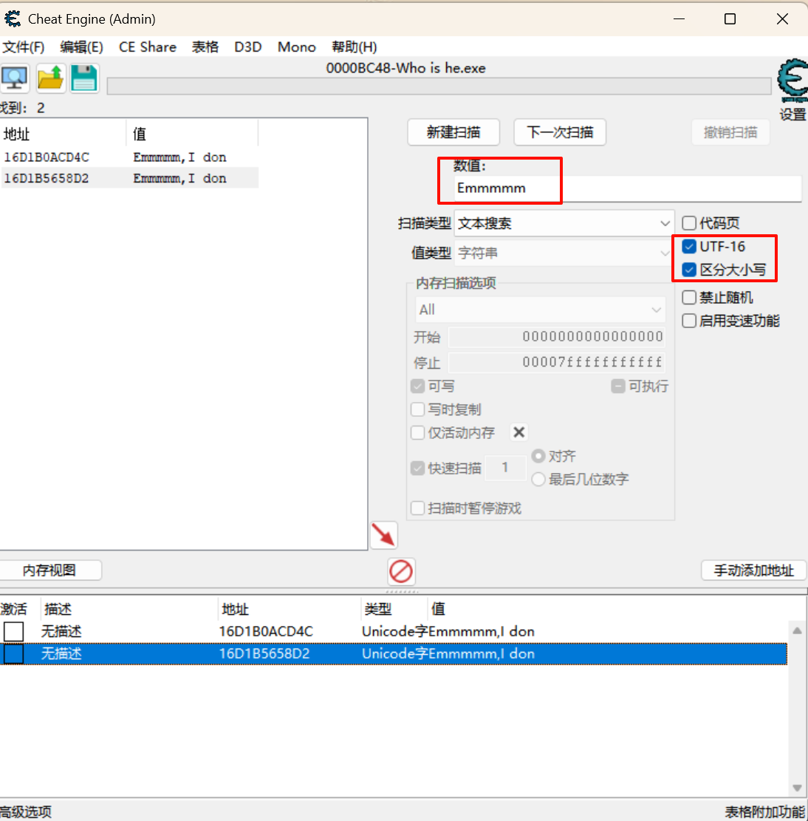Uncheck the 区分大小写 checkbox
The image size is (808, 821).
(689, 270)
